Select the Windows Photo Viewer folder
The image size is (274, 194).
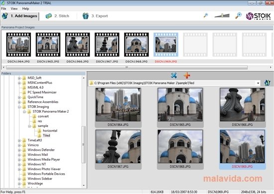pyautogui.click(x=44, y=169)
